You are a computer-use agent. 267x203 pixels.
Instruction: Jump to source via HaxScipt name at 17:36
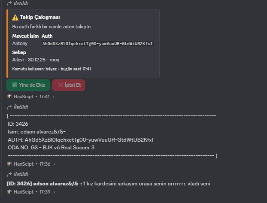(x=24, y=164)
